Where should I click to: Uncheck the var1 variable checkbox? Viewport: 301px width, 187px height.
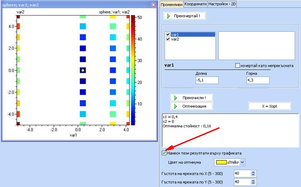(168, 35)
